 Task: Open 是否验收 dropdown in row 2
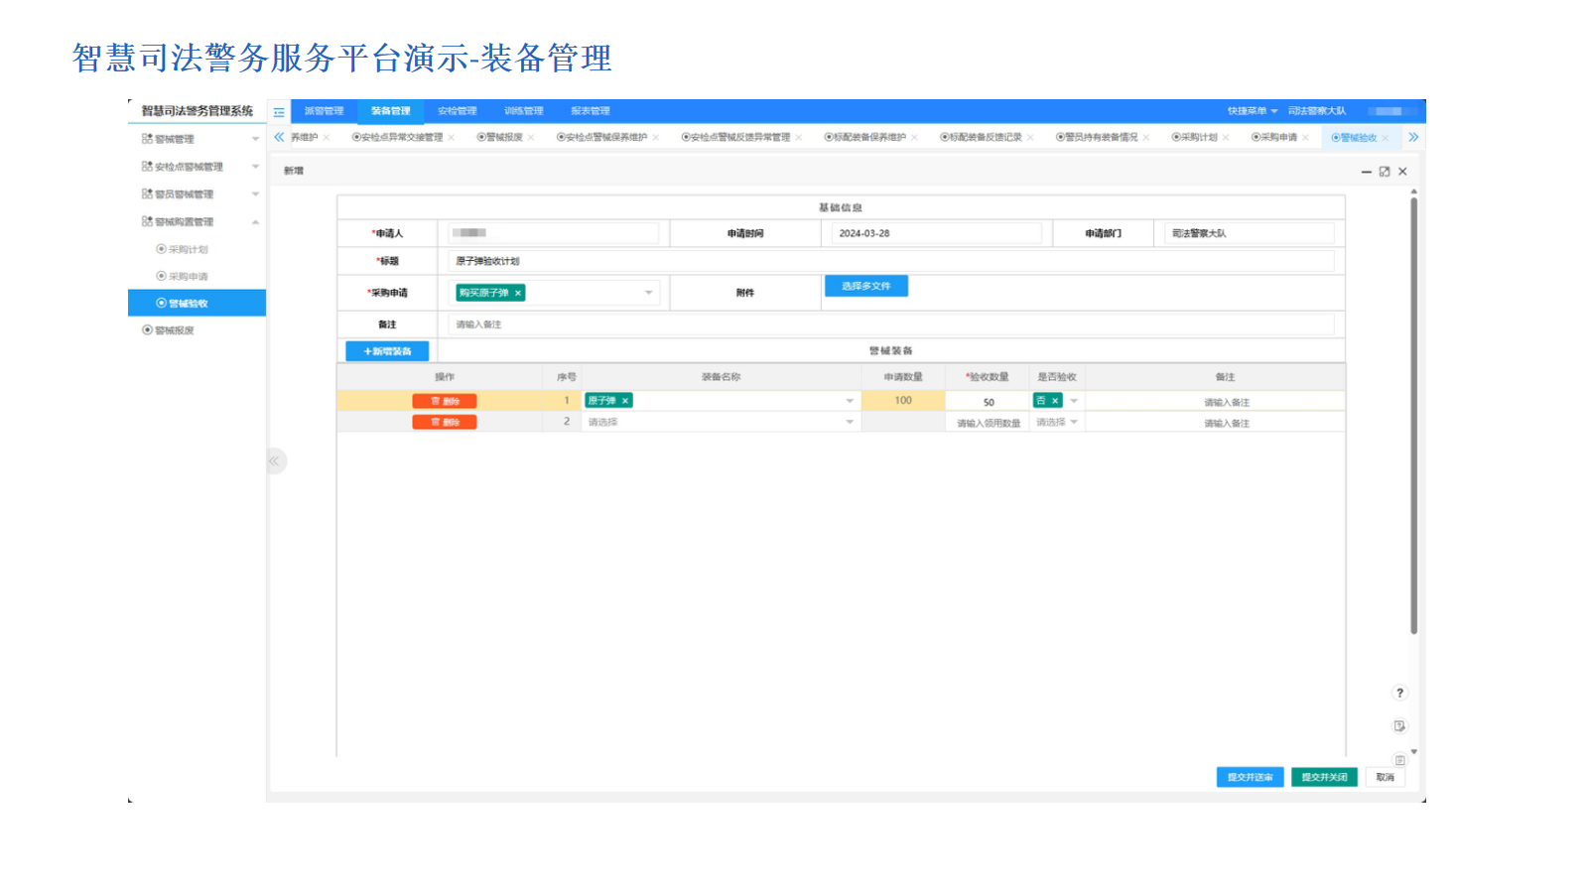point(1074,422)
